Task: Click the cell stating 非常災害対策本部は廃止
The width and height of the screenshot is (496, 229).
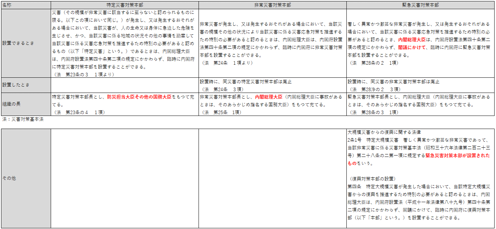Action: (420, 85)
